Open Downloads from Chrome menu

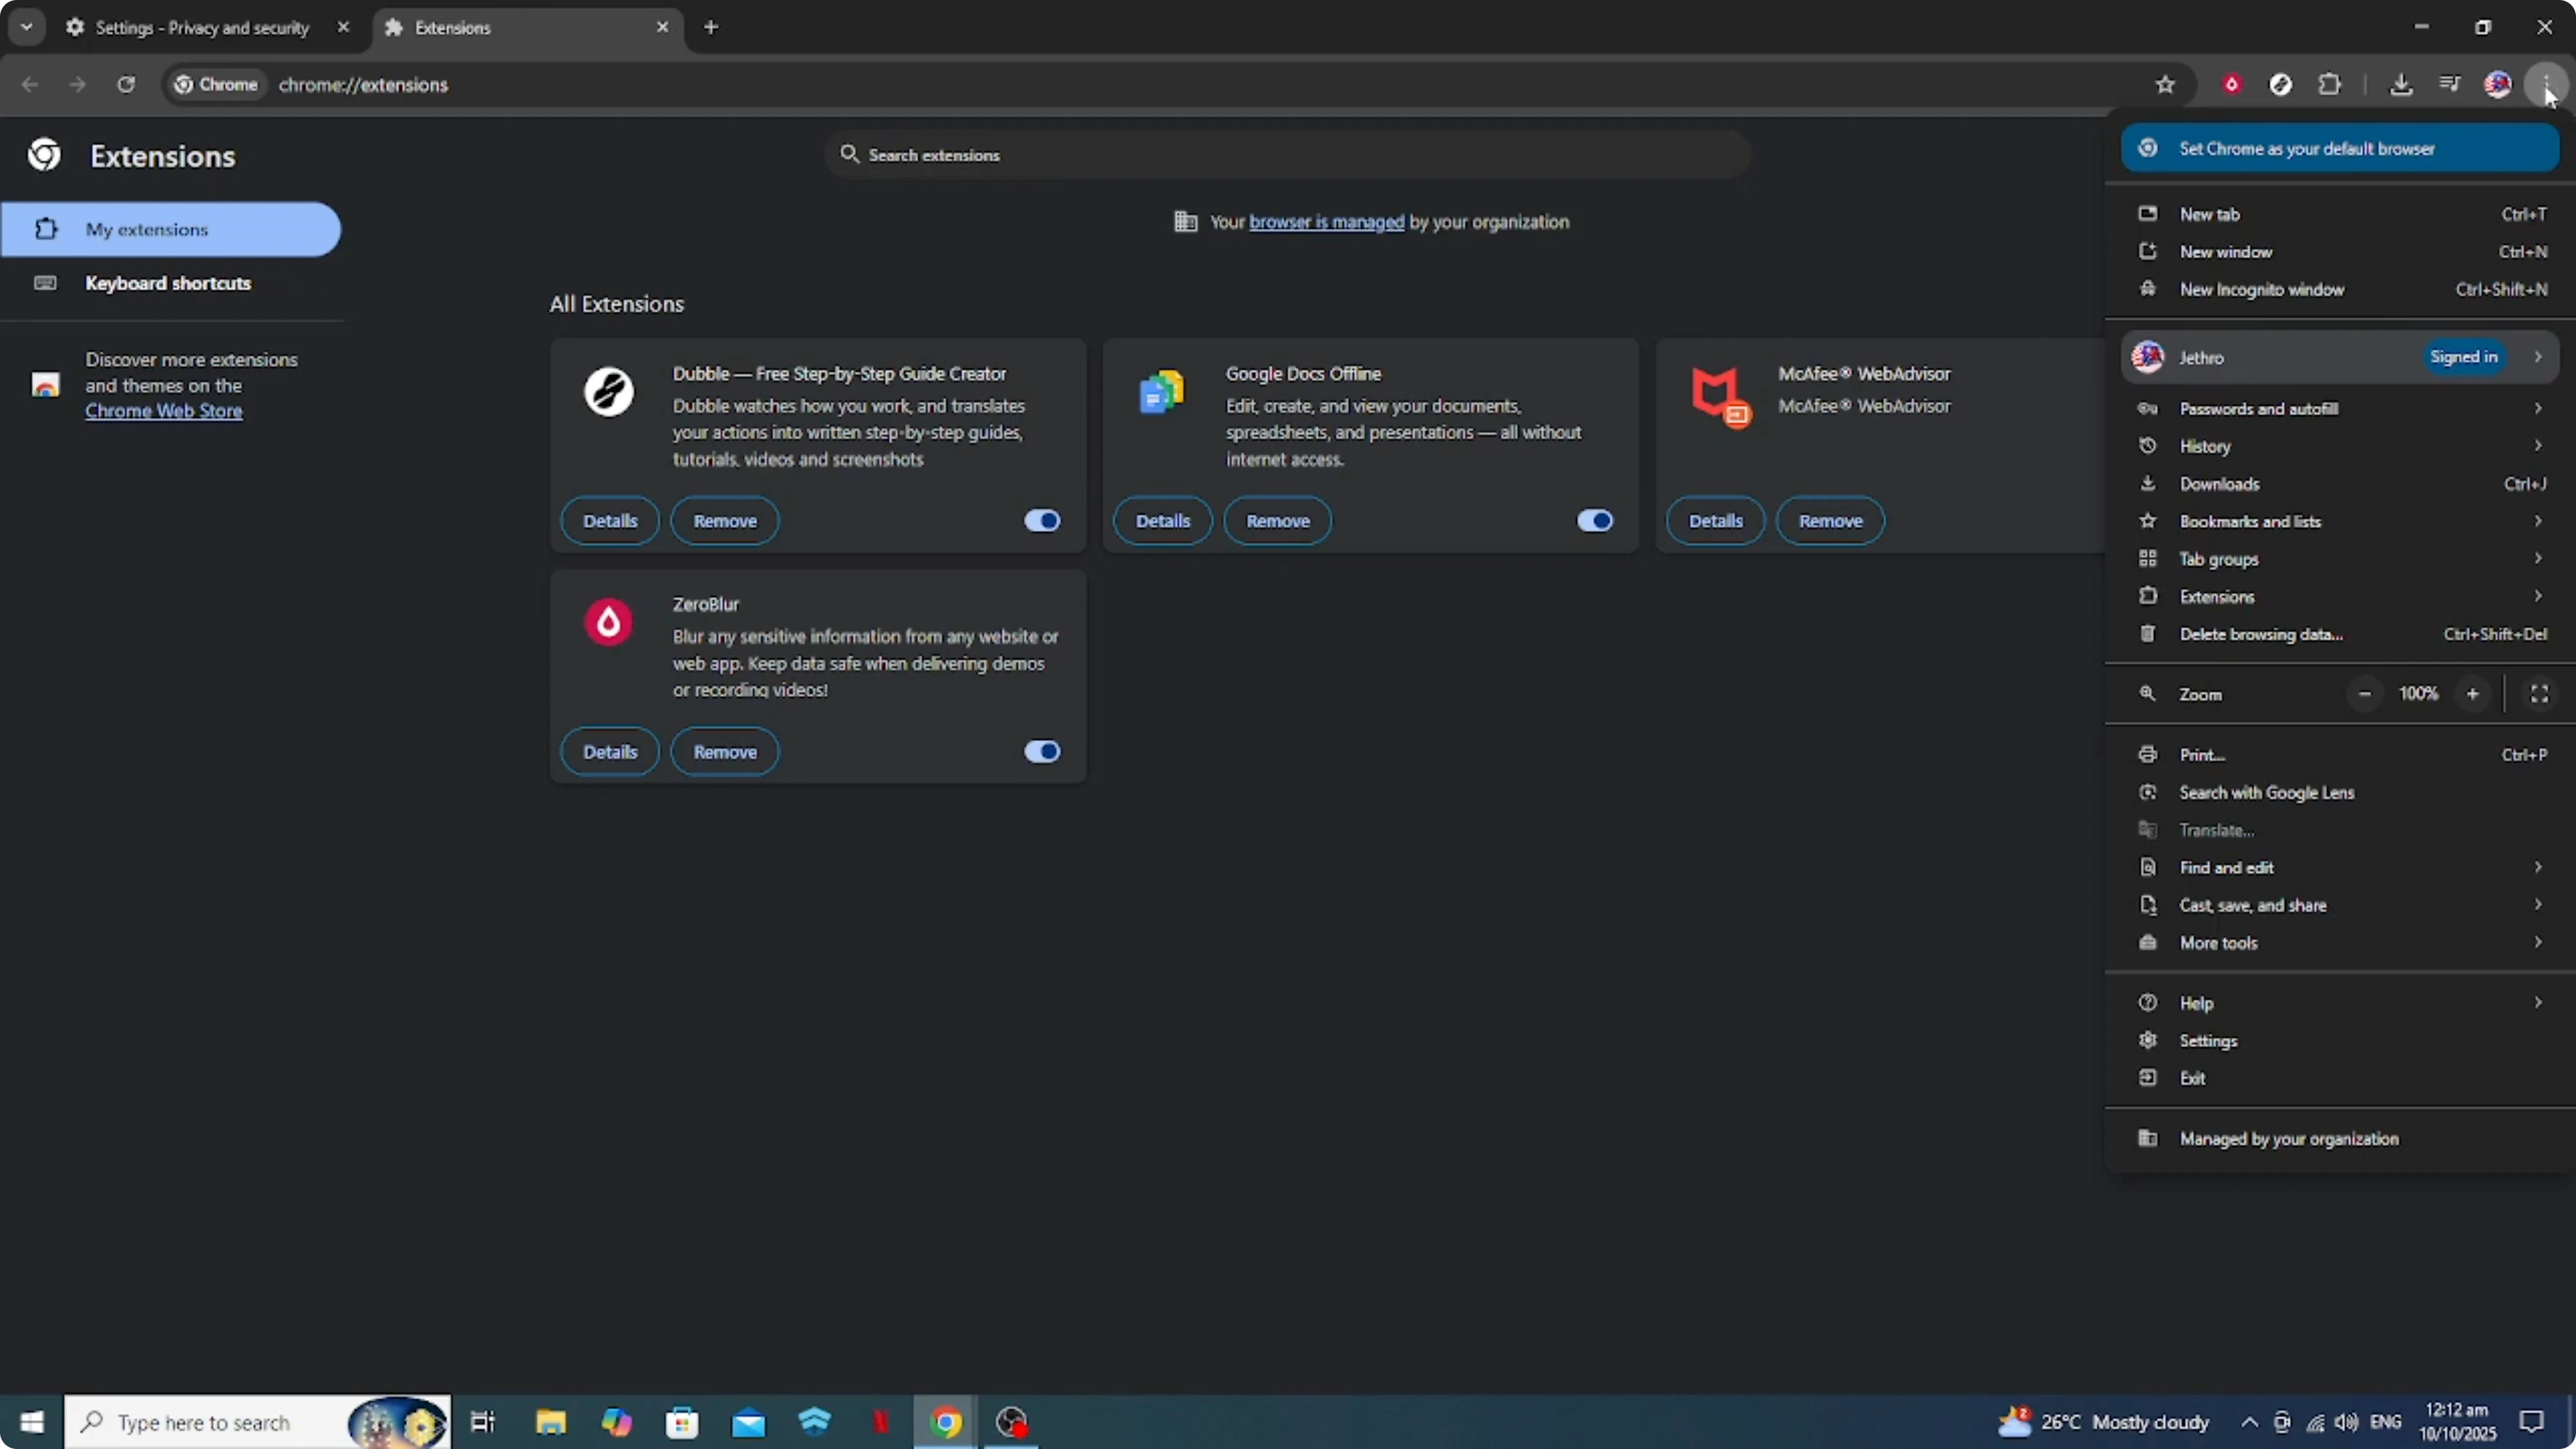point(2340,484)
